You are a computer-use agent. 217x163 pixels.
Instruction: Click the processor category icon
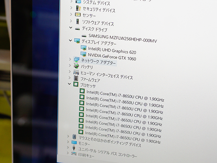point(76,84)
